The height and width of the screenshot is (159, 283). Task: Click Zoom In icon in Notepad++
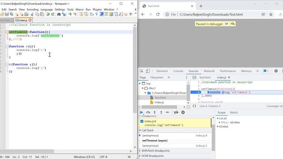[70, 14]
